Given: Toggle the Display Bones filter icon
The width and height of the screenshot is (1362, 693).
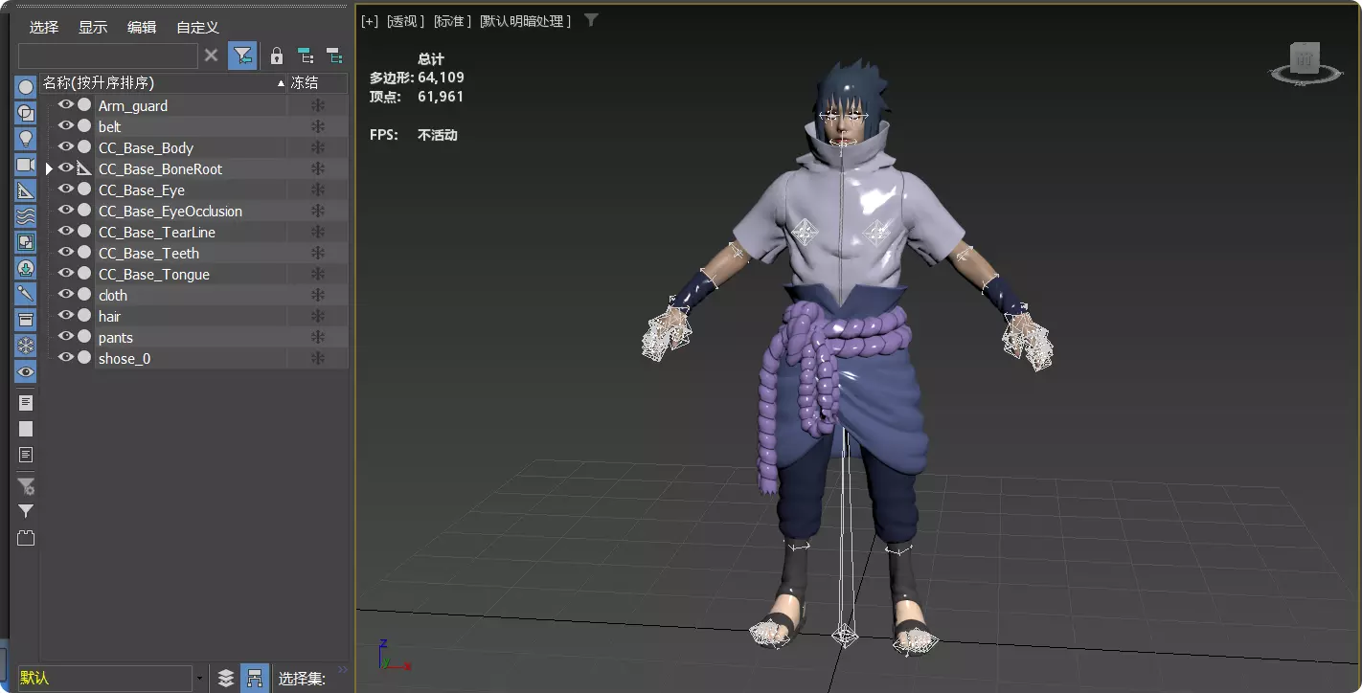Looking at the screenshot, I should 26,294.
